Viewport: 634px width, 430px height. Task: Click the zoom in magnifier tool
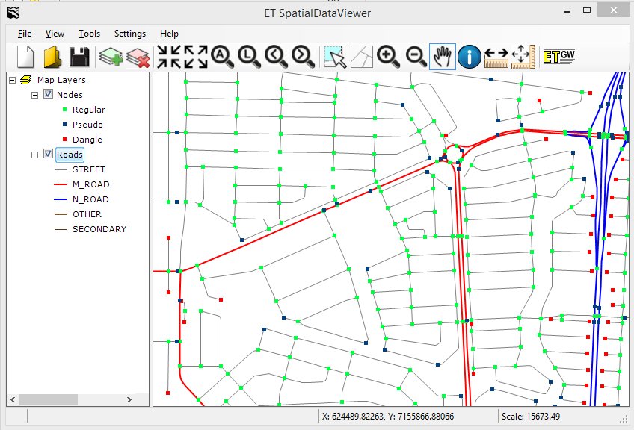387,57
